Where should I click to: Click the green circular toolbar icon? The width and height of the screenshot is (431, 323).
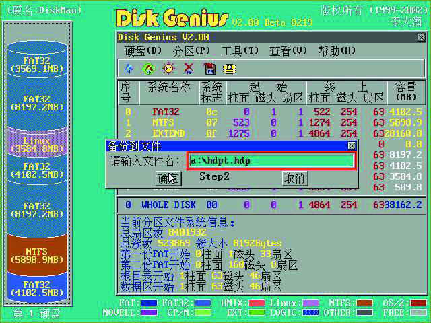[148, 68]
